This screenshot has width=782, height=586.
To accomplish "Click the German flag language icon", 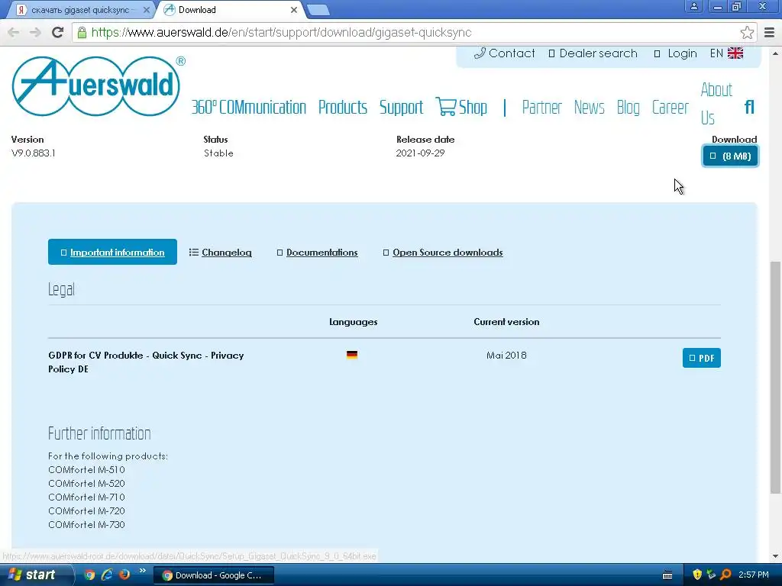I will 351,355.
